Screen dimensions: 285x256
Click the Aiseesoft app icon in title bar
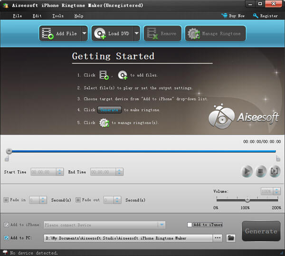pyautogui.click(x=6, y=5)
